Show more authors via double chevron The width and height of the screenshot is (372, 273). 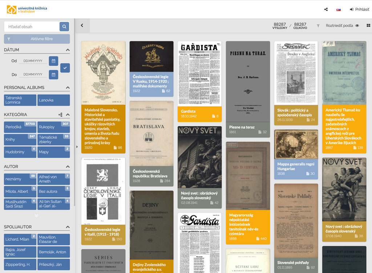pyautogui.click(x=36, y=215)
